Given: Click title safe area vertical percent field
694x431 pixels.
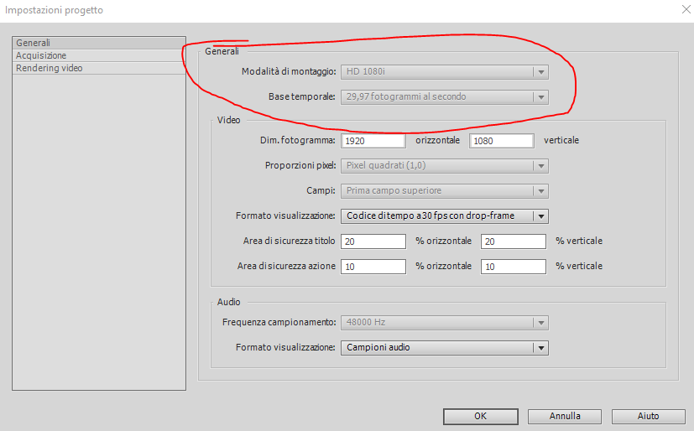Looking at the screenshot, I should (x=514, y=241).
